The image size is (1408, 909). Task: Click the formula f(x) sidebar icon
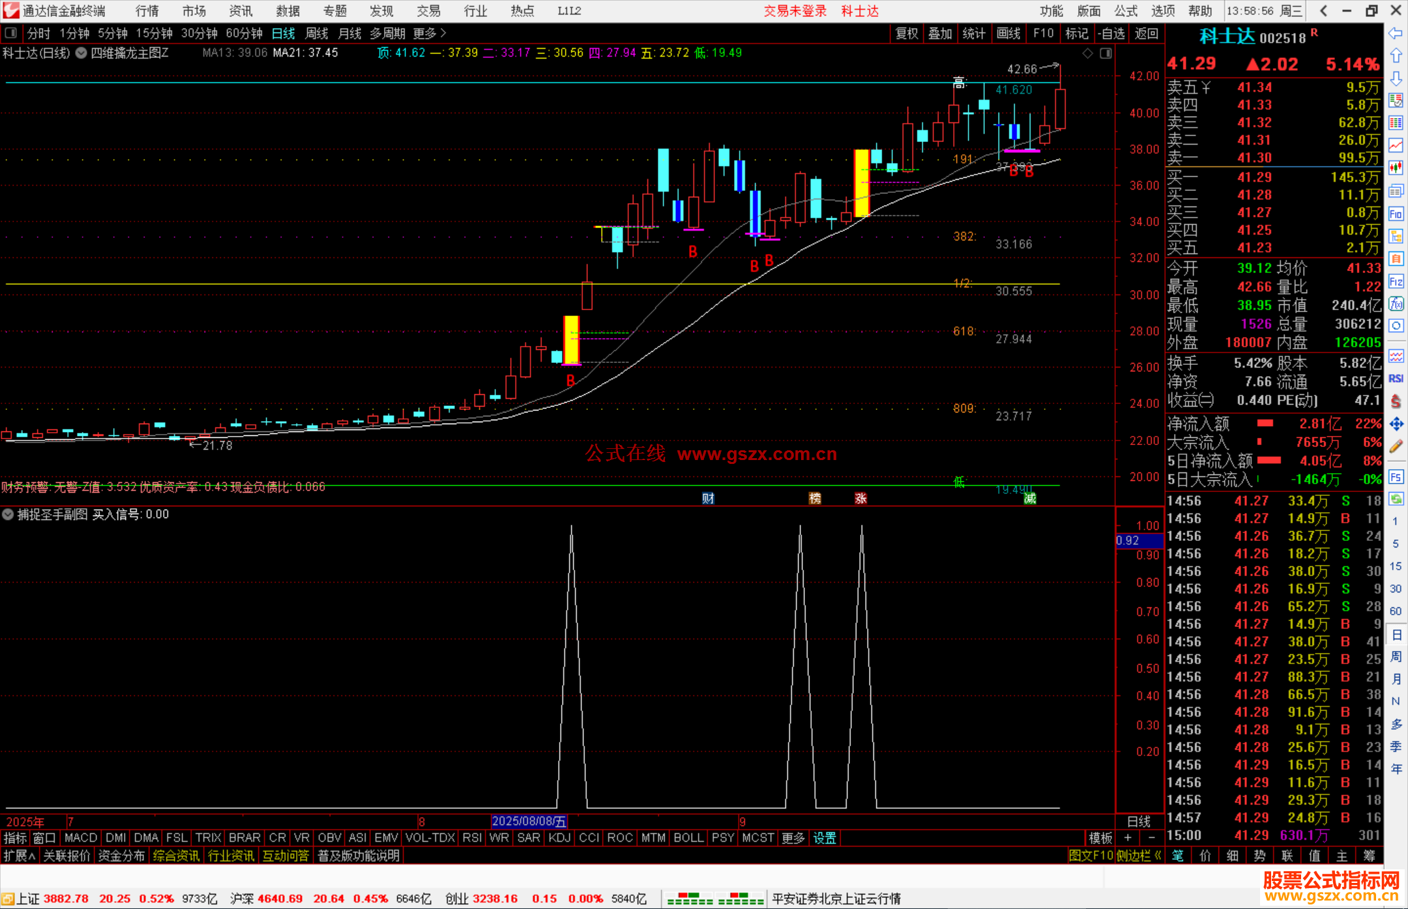[x=1396, y=304]
